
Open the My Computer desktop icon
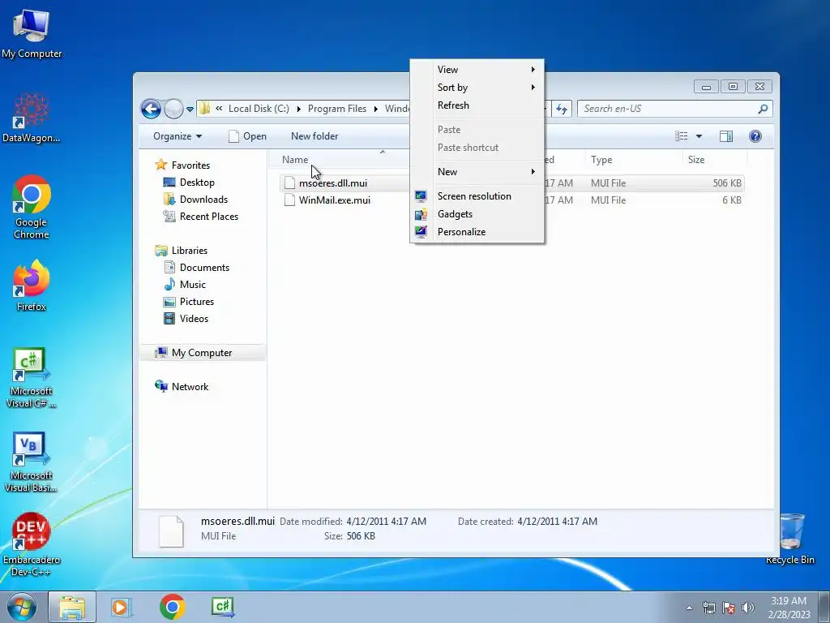point(32,32)
